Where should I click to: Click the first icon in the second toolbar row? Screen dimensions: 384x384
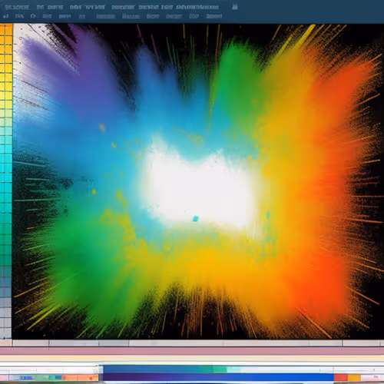(x=5, y=16)
